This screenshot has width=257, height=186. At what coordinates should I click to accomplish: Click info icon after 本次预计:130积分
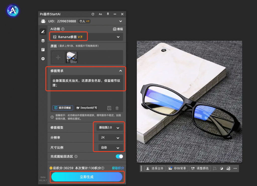(103, 168)
